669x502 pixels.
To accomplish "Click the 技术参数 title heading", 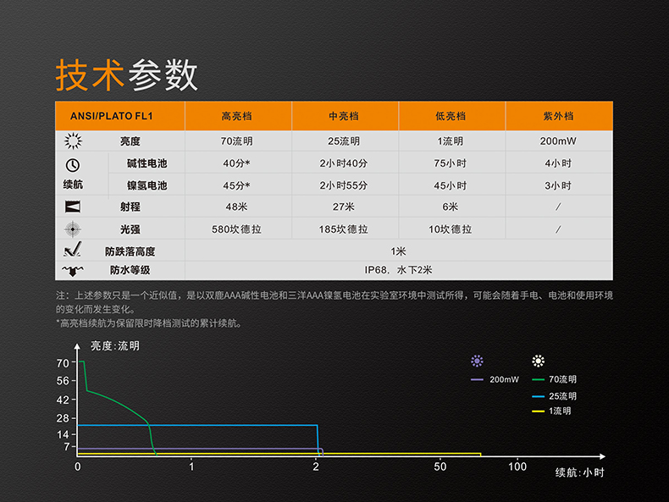I will pos(127,76).
